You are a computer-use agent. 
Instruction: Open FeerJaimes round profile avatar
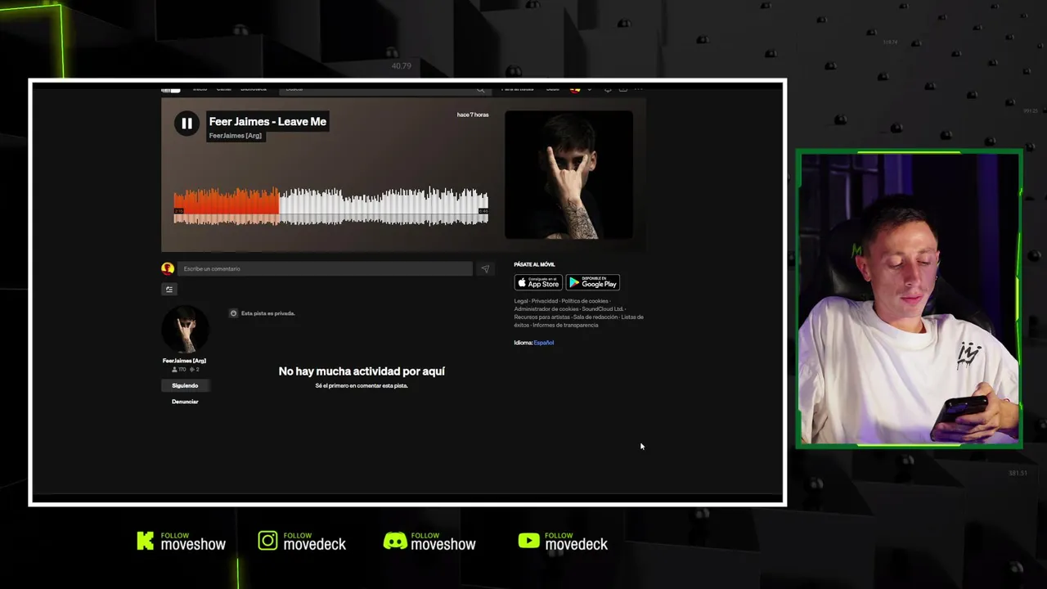point(185,330)
